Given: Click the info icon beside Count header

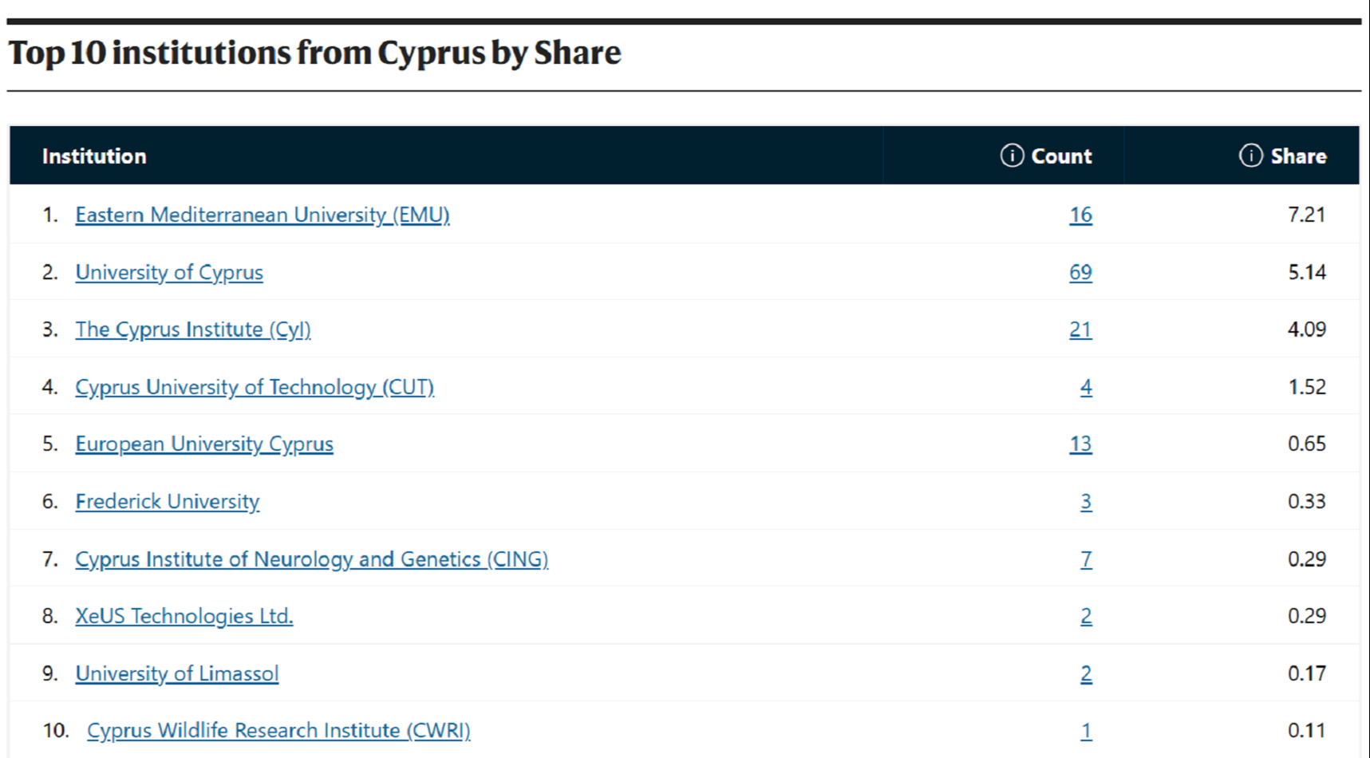Looking at the screenshot, I should tap(1011, 156).
